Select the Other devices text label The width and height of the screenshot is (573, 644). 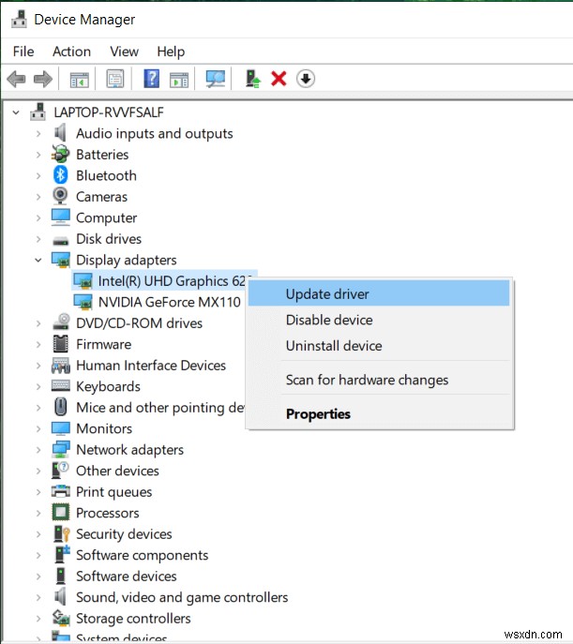pos(117,471)
